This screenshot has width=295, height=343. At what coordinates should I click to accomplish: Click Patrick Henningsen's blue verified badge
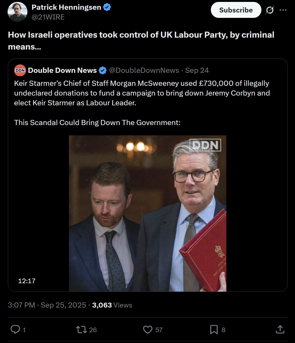107,7
